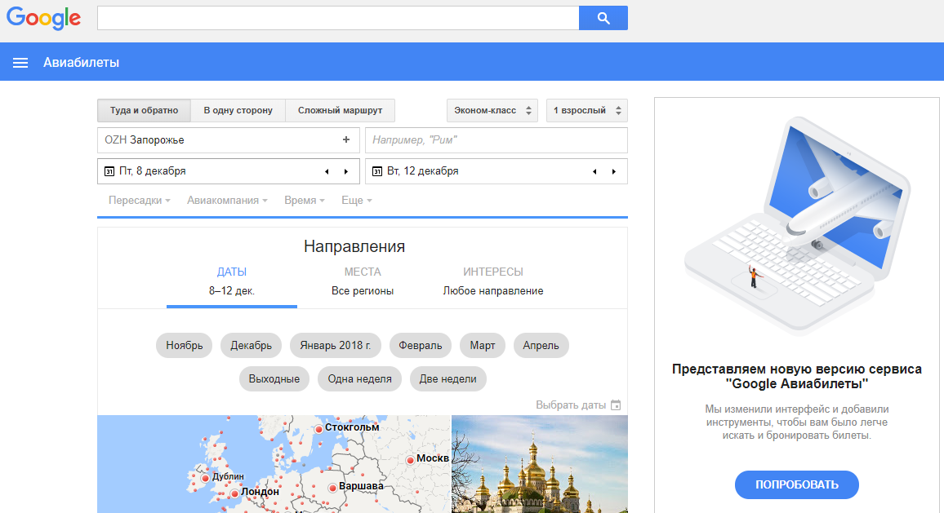Click the Google search input field
The height and width of the screenshot is (513, 944).
pos(338,18)
